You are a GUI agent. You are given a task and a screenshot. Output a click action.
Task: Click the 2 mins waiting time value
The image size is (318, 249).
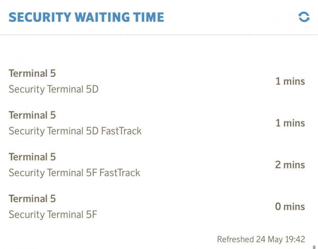290,165
